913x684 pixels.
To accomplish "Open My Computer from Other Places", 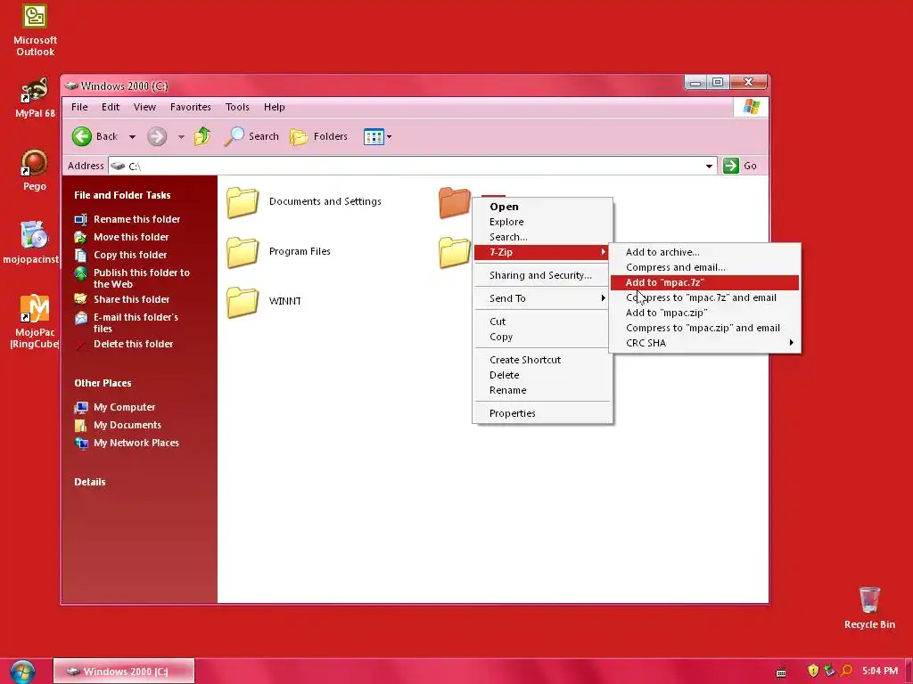I will (x=124, y=407).
